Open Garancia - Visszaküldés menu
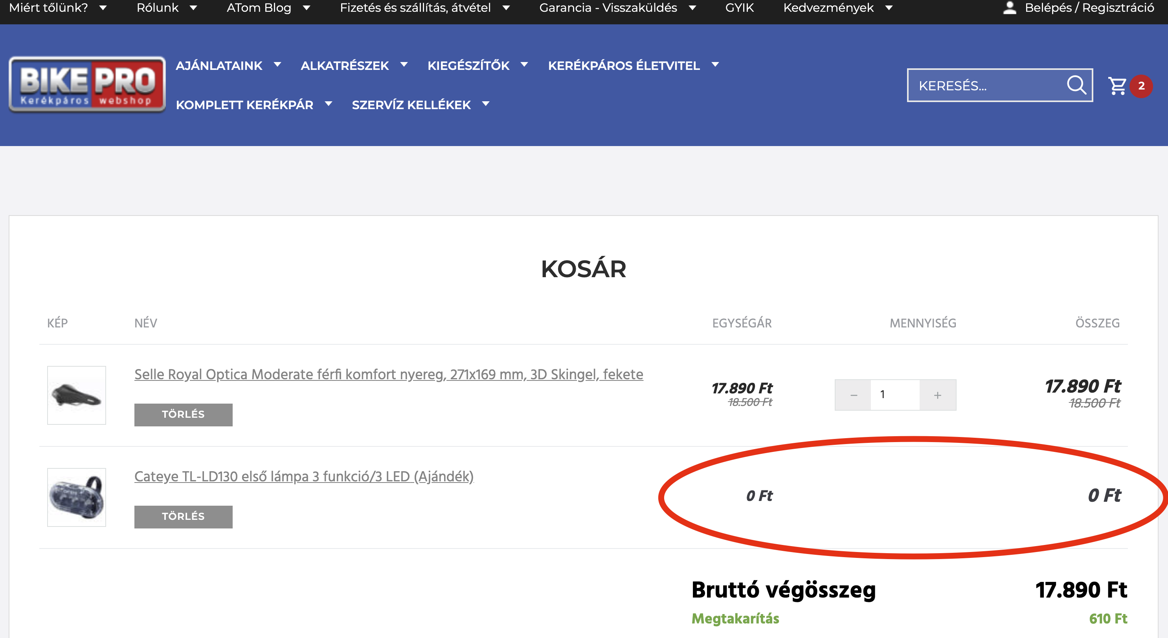The width and height of the screenshot is (1168, 638). (x=608, y=8)
